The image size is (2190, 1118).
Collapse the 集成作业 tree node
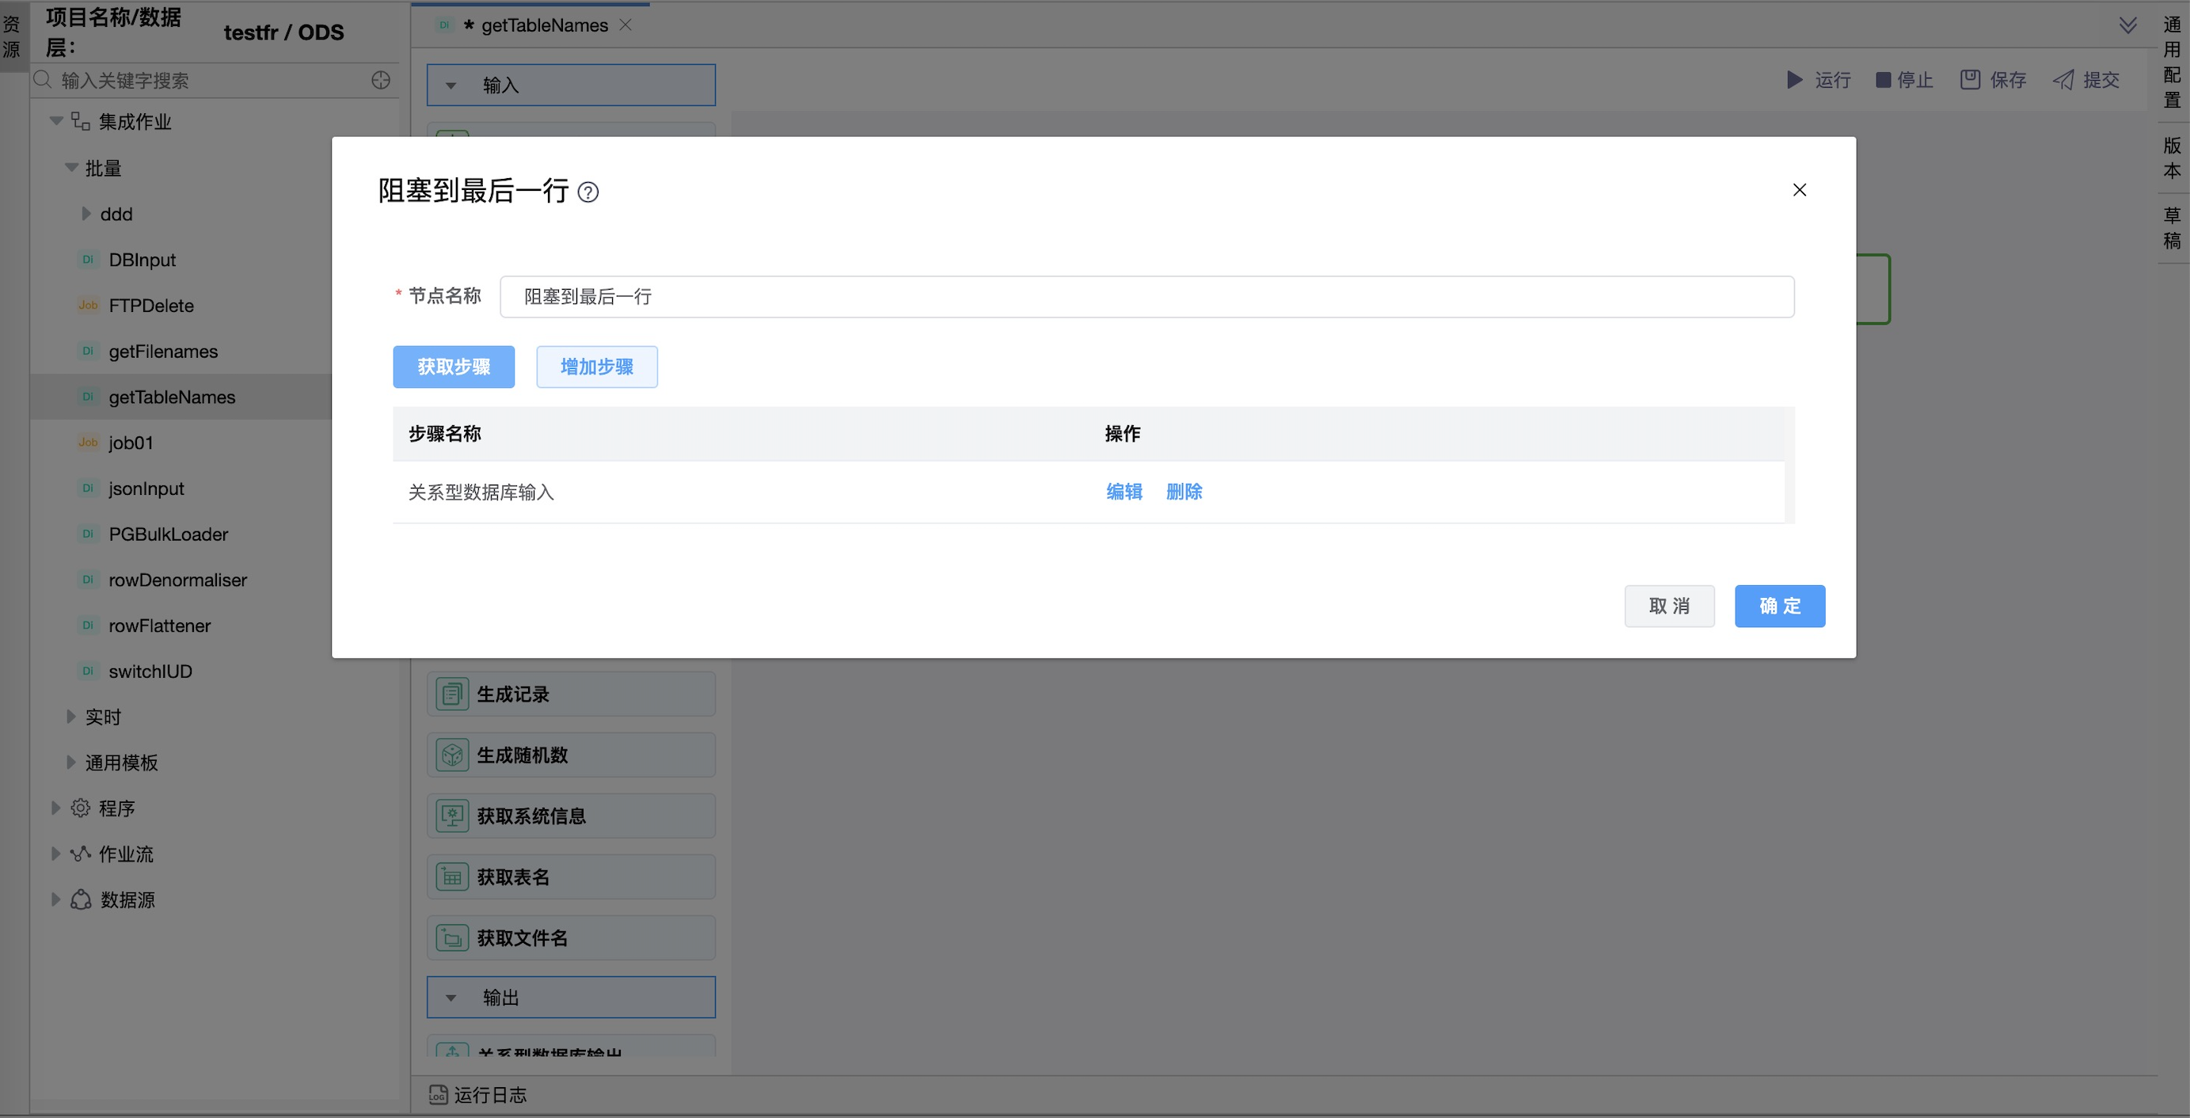(56, 122)
